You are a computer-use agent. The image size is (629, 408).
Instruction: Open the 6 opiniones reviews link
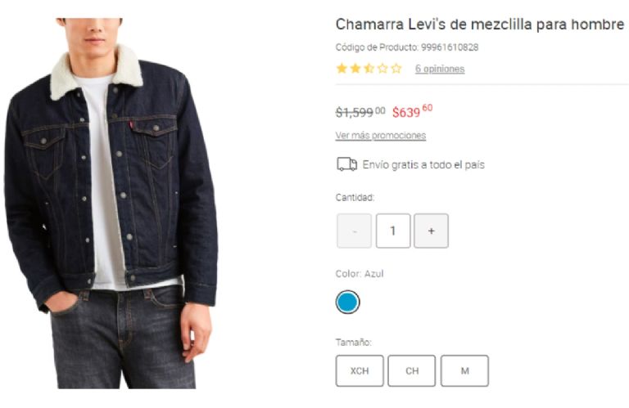(x=439, y=69)
